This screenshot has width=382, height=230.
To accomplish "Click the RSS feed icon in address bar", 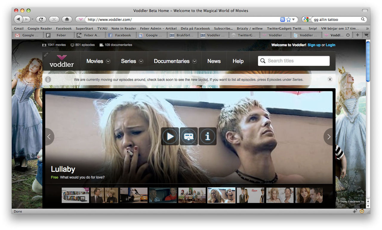I will coord(282,19).
